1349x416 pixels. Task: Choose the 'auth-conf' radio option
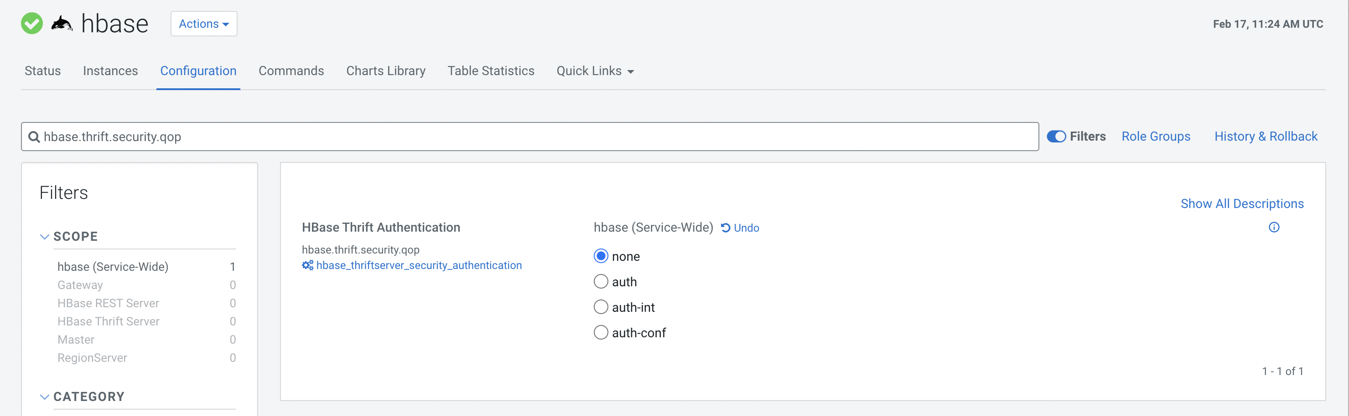pos(601,332)
